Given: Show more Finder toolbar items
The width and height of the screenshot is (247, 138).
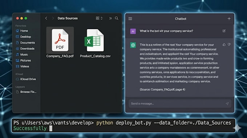Looking at the screenshot, I should [110, 18].
